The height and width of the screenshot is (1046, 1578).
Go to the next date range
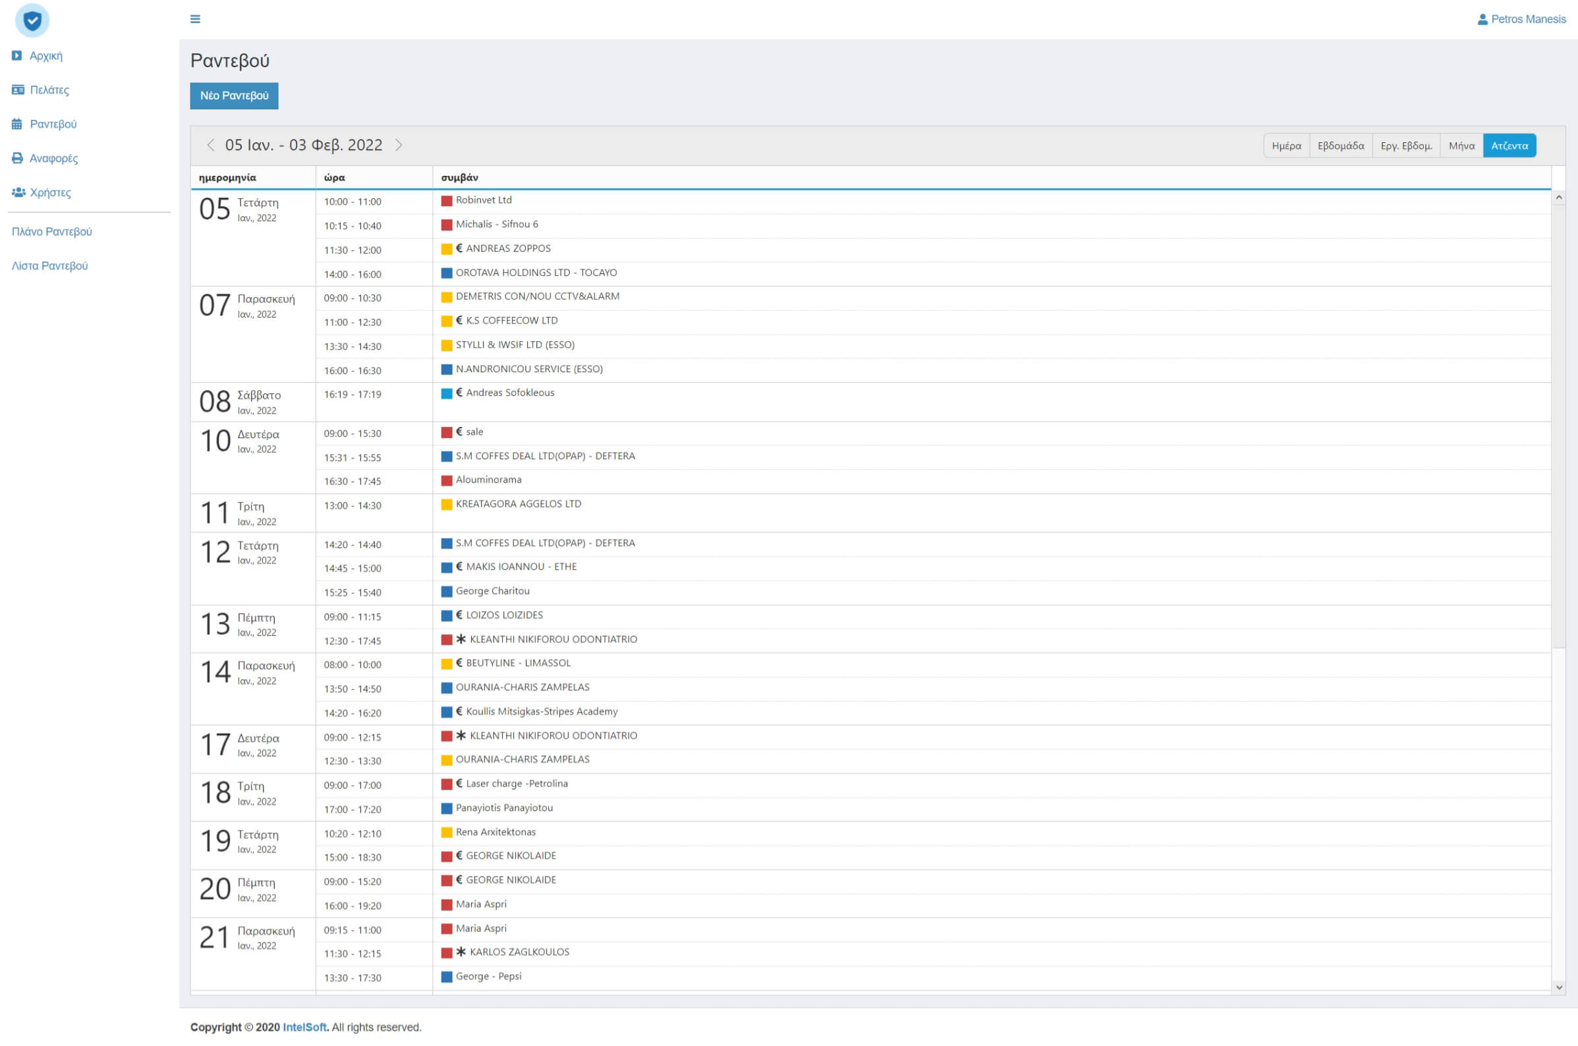click(399, 145)
